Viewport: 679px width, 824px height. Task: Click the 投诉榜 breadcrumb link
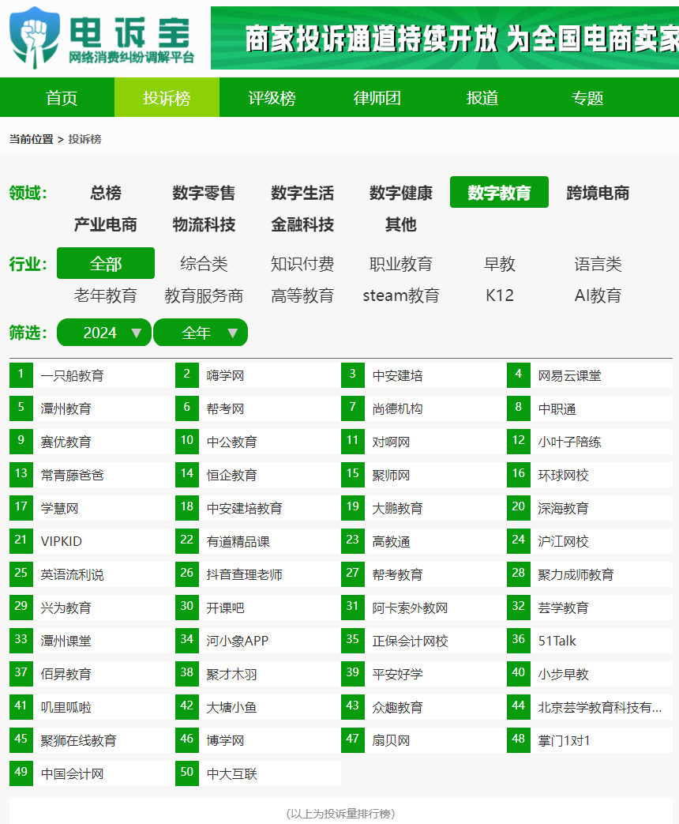84,139
